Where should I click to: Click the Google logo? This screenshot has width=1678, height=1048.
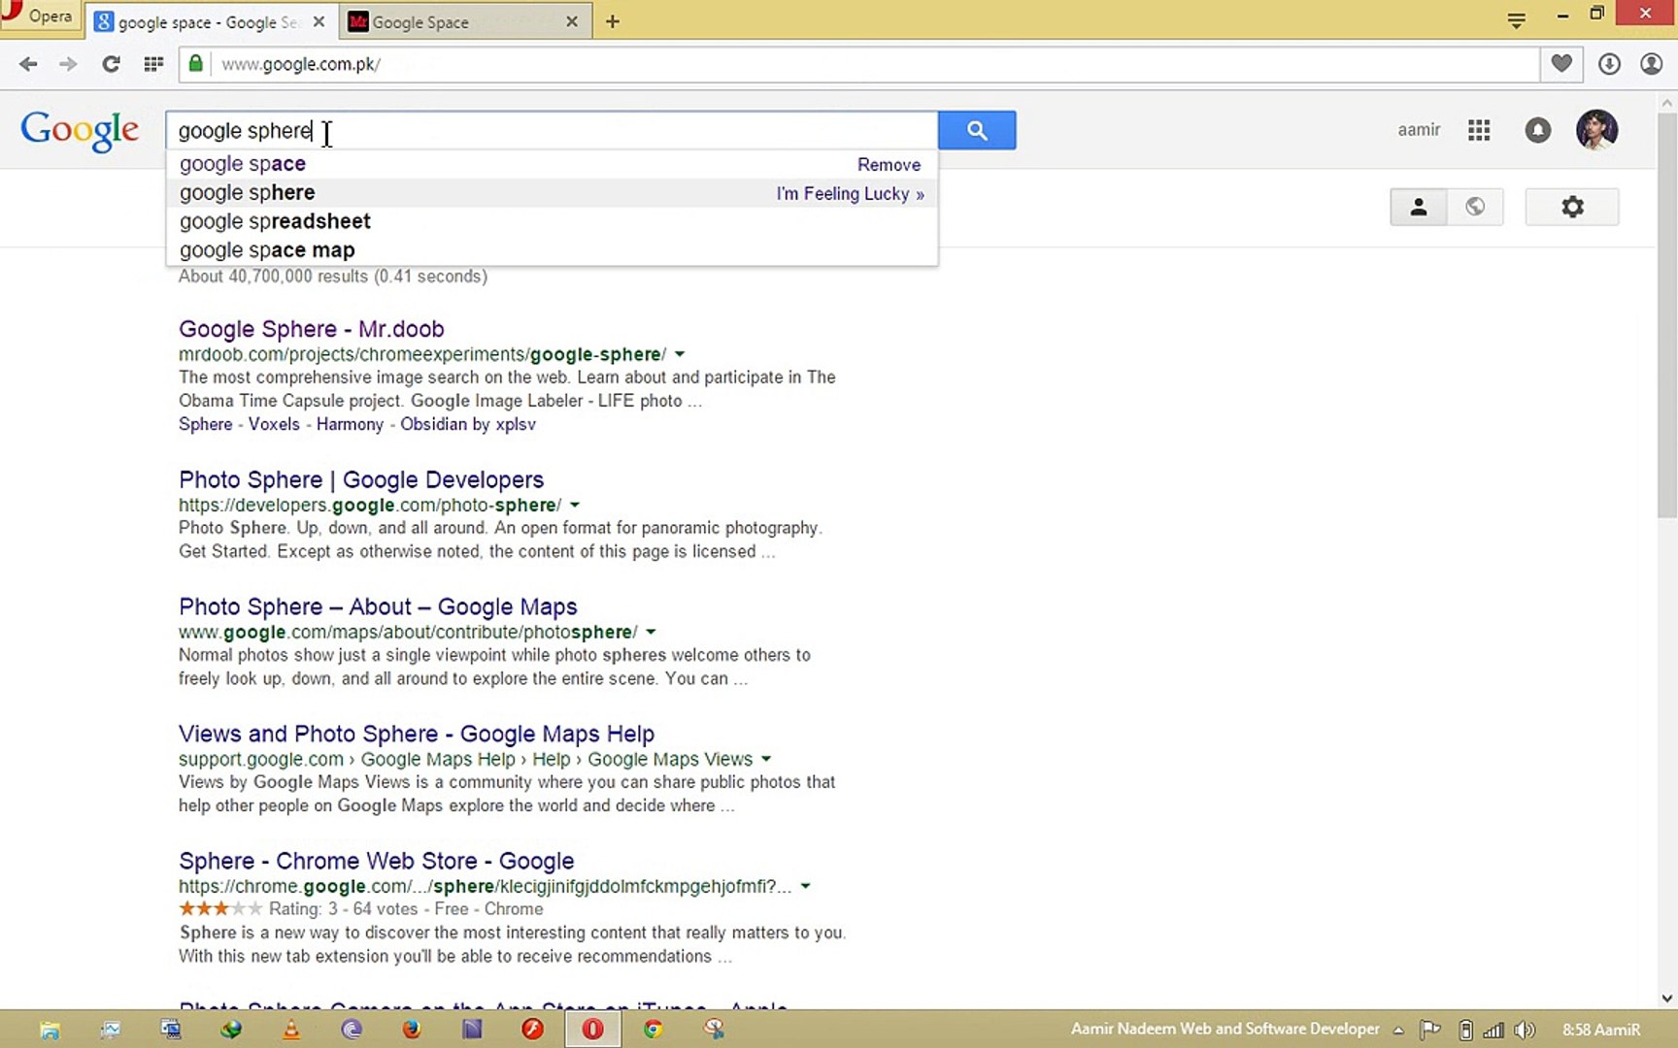(80, 131)
